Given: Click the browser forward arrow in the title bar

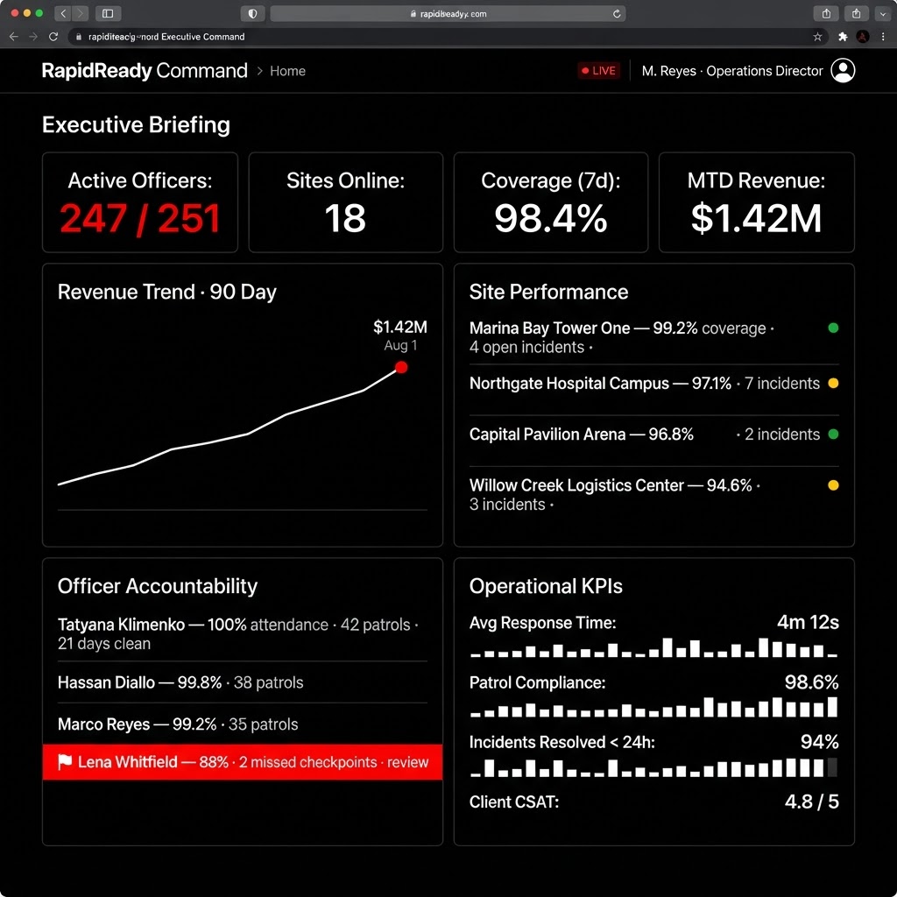Looking at the screenshot, I should pyautogui.click(x=80, y=13).
